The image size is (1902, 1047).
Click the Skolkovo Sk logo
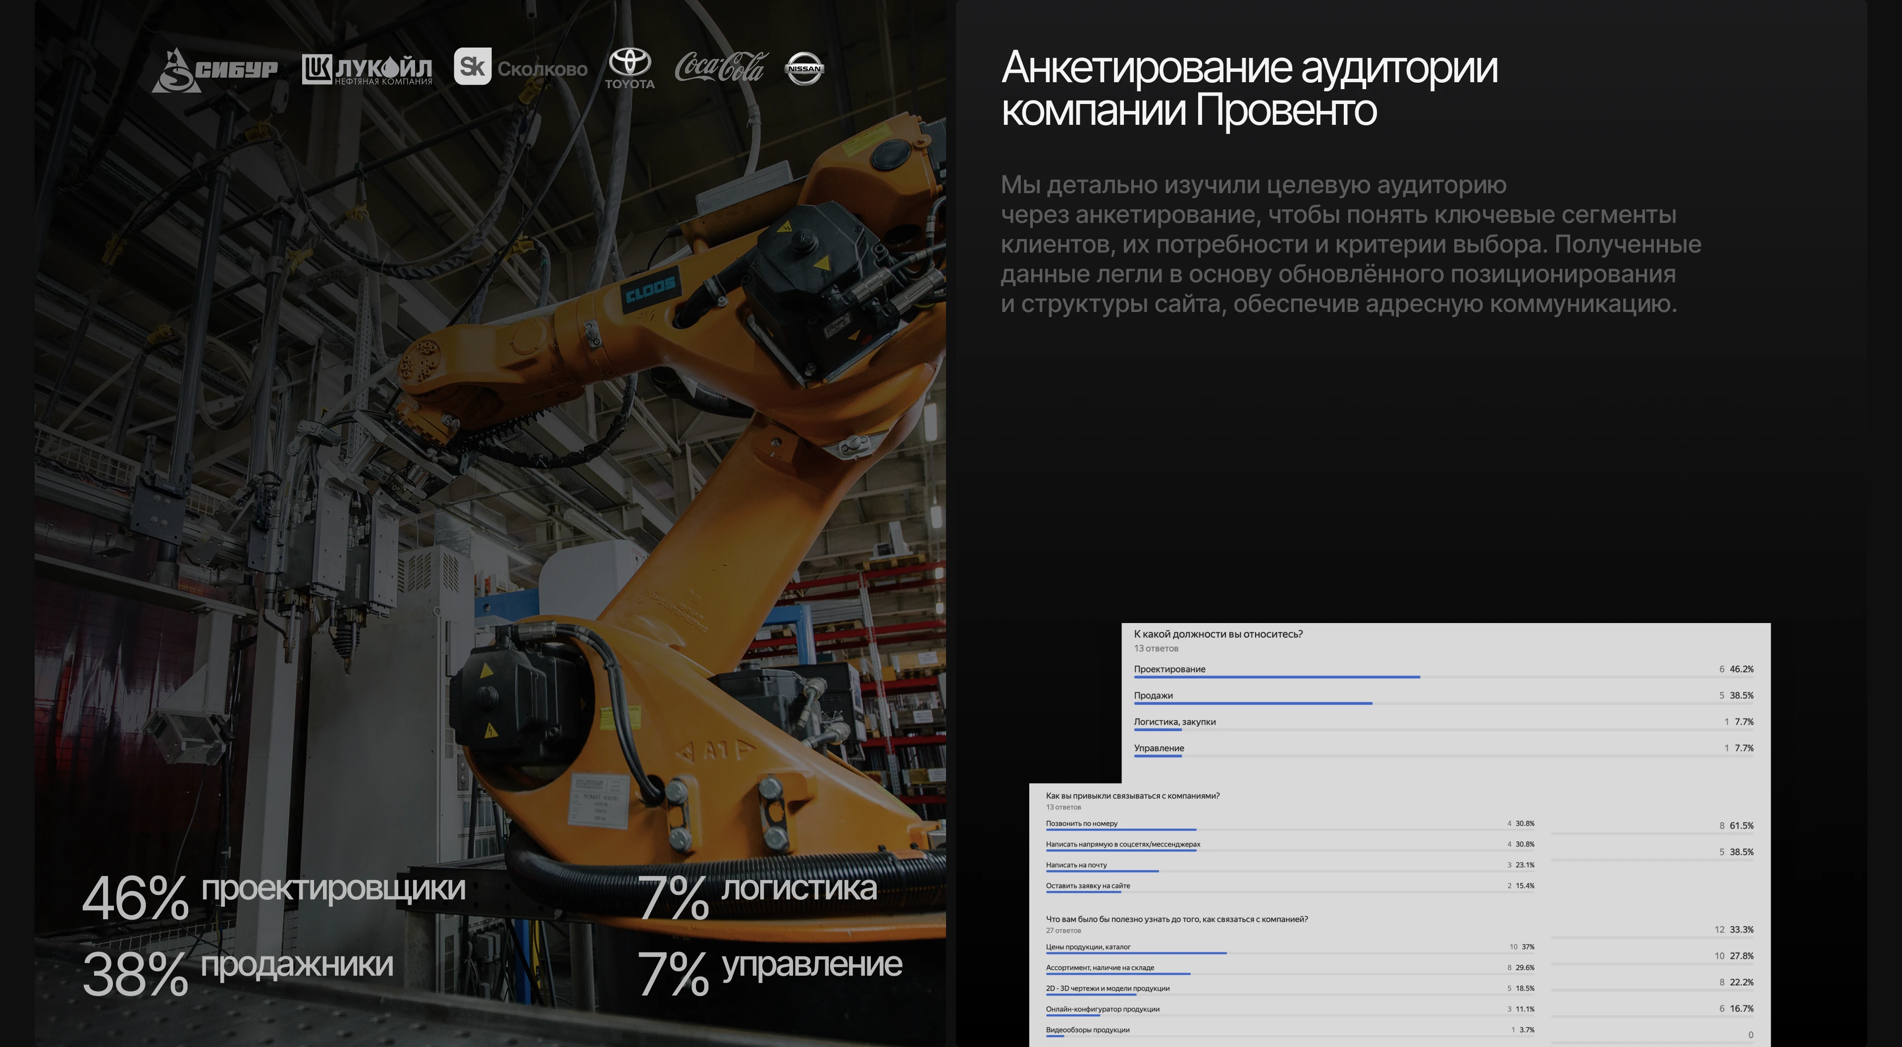click(473, 66)
